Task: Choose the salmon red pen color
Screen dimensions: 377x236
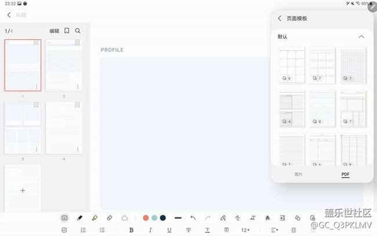Action: (x=146, y=218)
